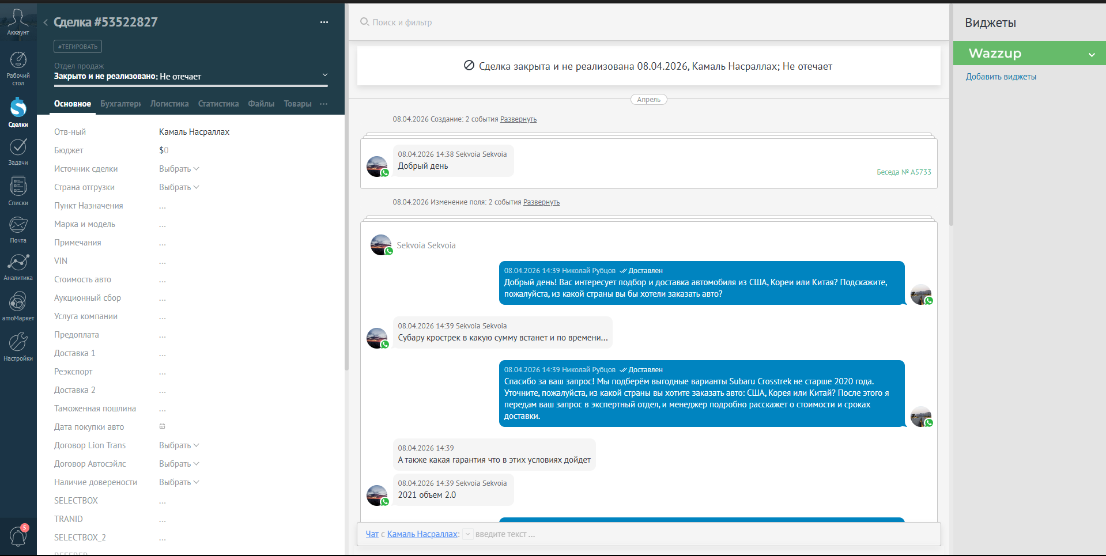Click the Отв-ный Камаль Насраллах value

click(x=194, y=132)
